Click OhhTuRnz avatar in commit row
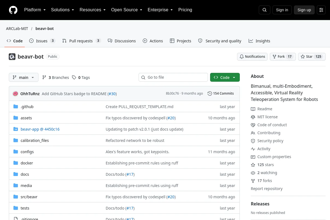The width and height of the screenshot is (330, 220). point(15,94)
